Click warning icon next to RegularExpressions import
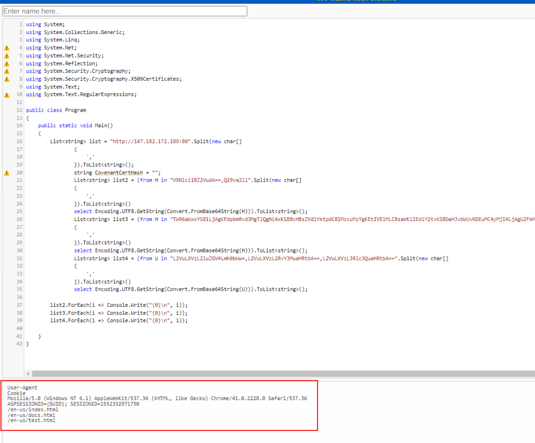 click(x=7, y=95)
